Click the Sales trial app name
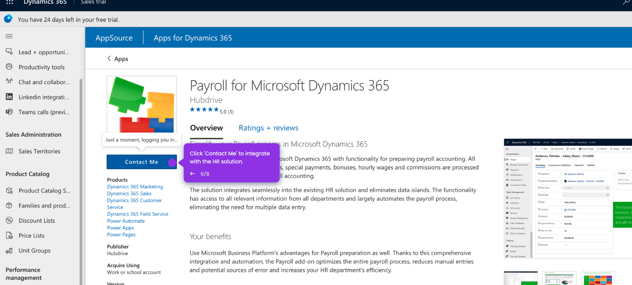This screenshot has height=285, width=632. tap(94, 2)
